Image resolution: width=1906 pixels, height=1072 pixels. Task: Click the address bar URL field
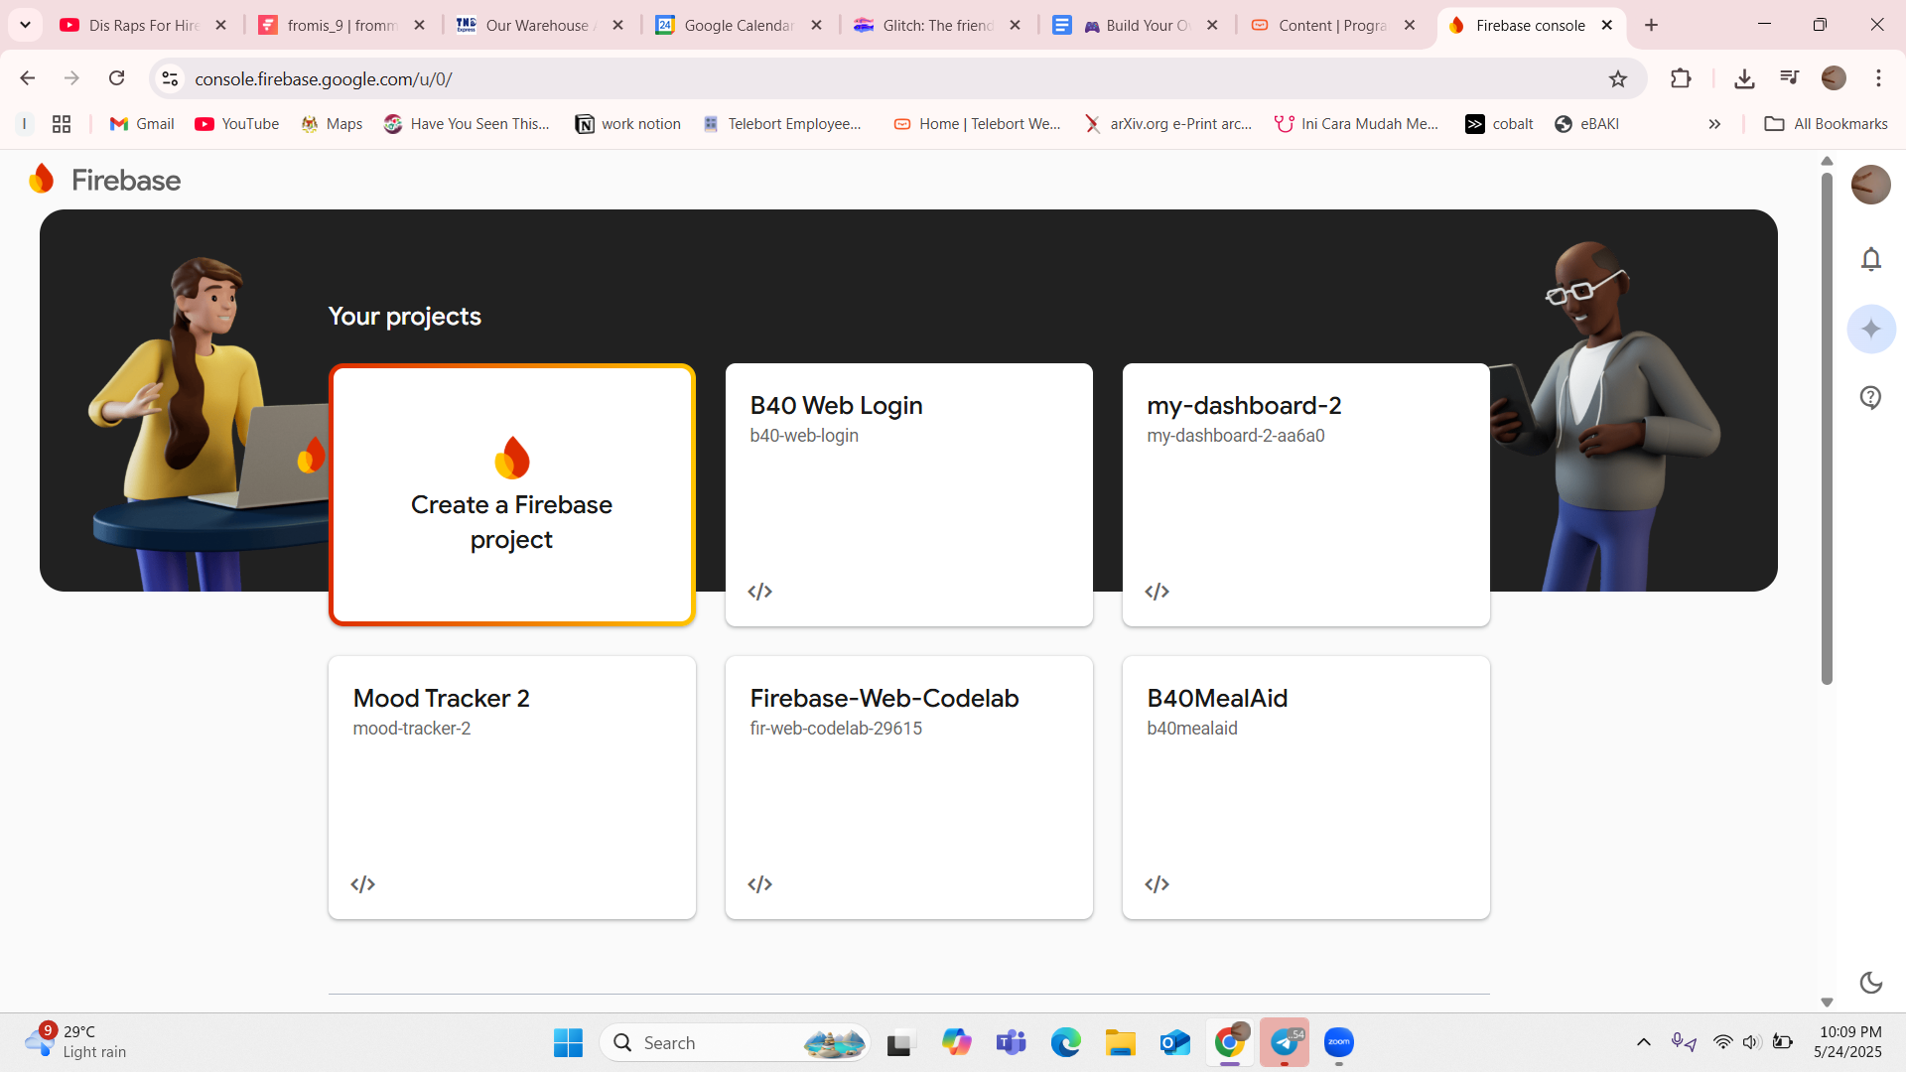click(794, 78)
